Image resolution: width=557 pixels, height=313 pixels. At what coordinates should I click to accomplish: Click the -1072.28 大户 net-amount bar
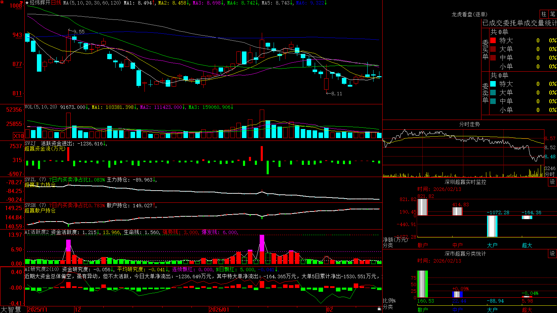[x=492, y=226]
